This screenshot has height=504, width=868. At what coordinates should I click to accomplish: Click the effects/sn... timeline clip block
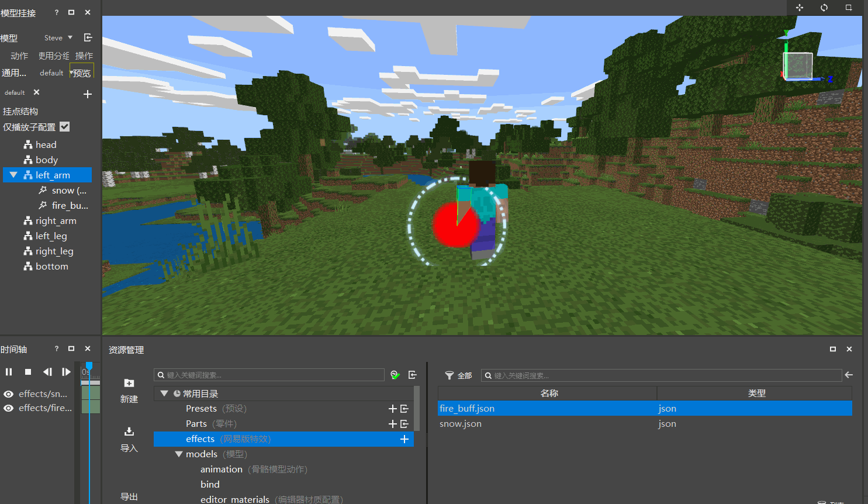91,393
